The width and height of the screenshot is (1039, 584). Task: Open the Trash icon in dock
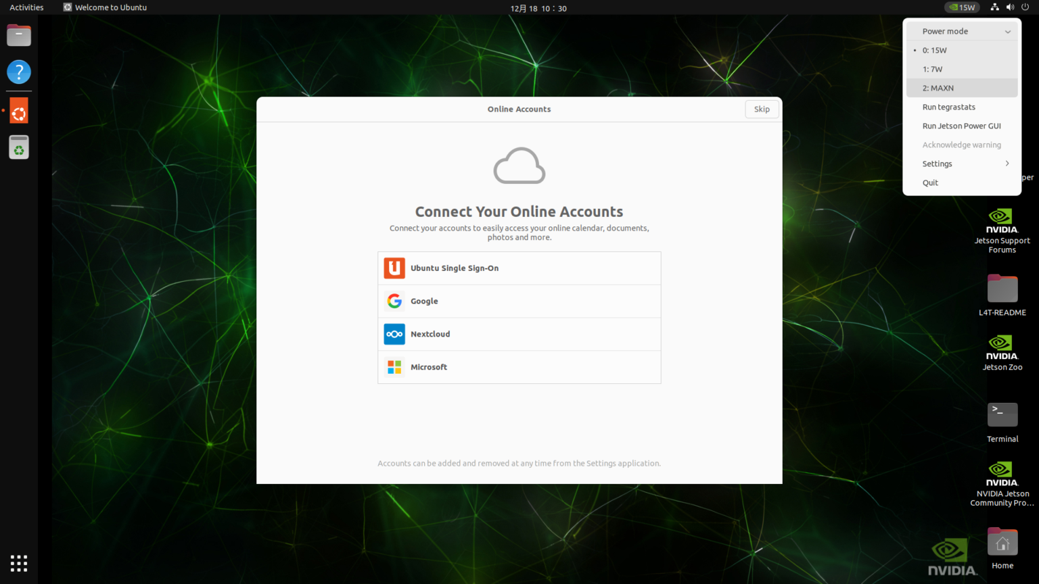tap(19, 147)
